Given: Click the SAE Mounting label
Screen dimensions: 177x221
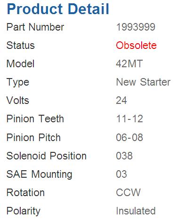Looking at the screenshot, I should point(40,174).
